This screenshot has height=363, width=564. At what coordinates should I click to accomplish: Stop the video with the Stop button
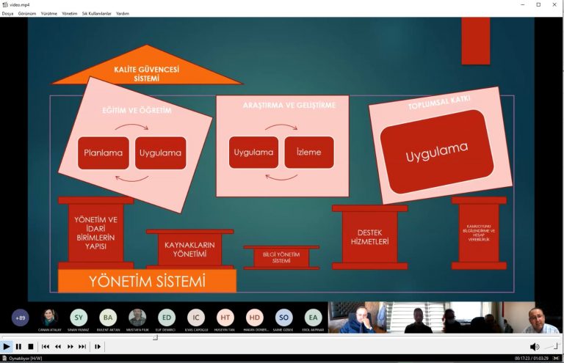coord(31,346)
